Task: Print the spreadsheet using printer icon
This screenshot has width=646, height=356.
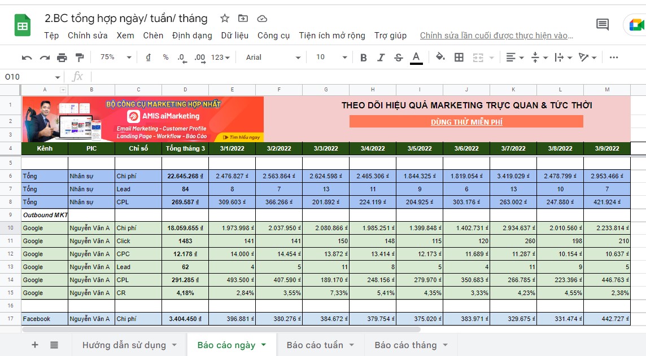Action: pyautogui.click(x=62, y=58)
